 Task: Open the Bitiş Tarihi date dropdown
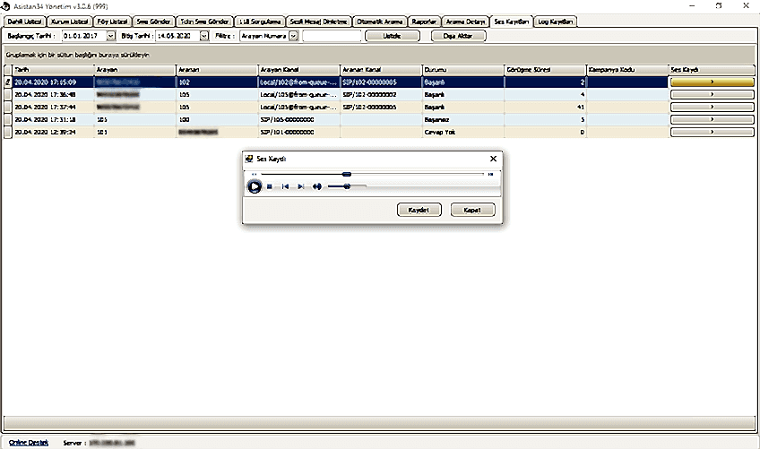click(x=204, y=36)
